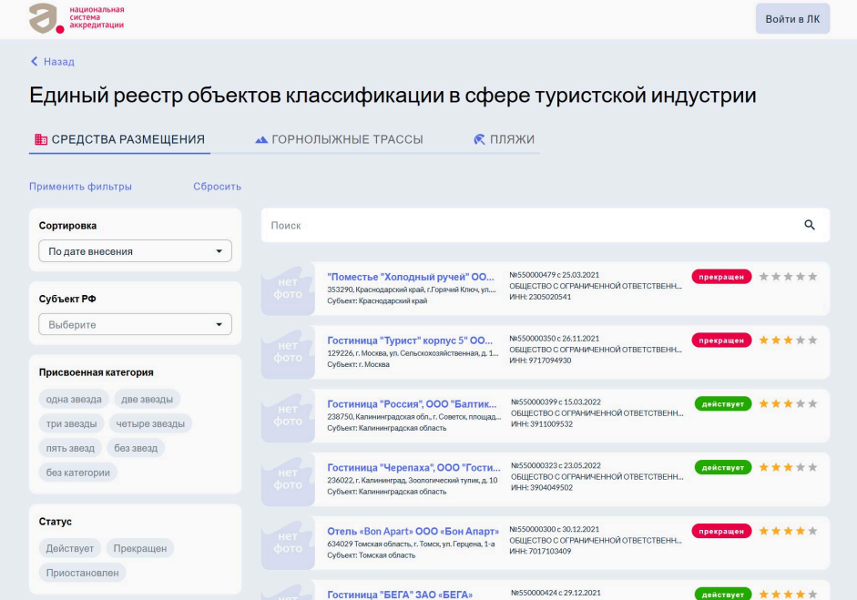Viewport: 857px width, 600px height.
Task: Toggle the "пять звезд" category filter
Action: [x=70, y=448]
